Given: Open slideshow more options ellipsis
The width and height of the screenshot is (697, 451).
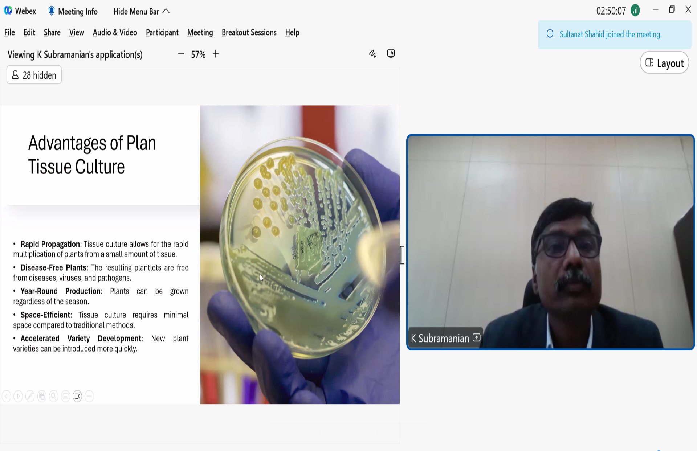Looking at the screenshot, I should [x=89, y=396].
